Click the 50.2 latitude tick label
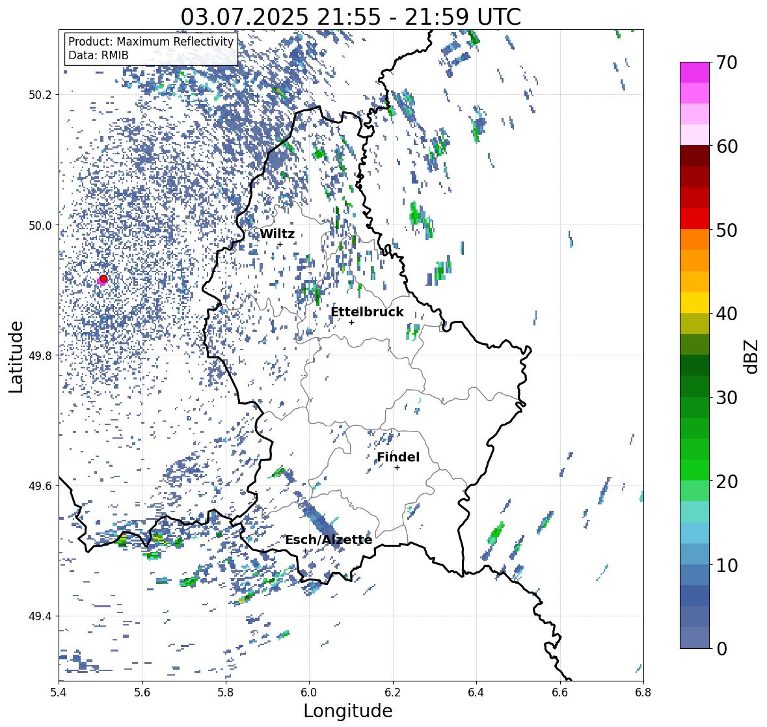The image size is (767, 727). coord(40,95)
